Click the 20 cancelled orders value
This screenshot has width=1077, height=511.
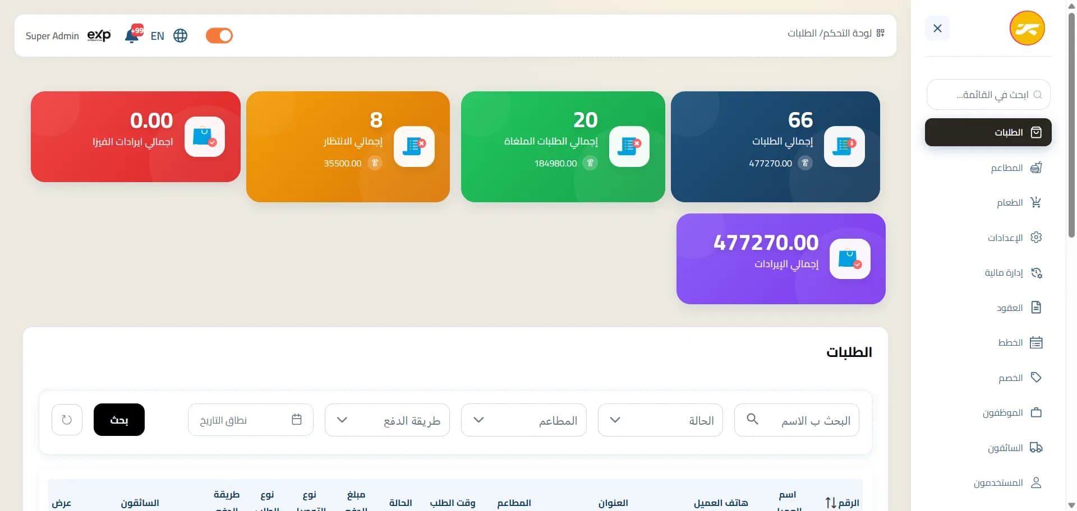586,120
